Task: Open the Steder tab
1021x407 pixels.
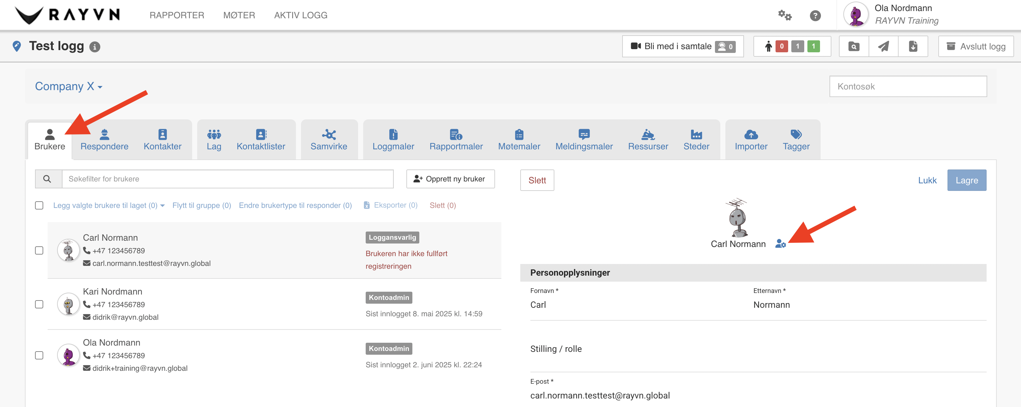Action: tap(696, 140)
